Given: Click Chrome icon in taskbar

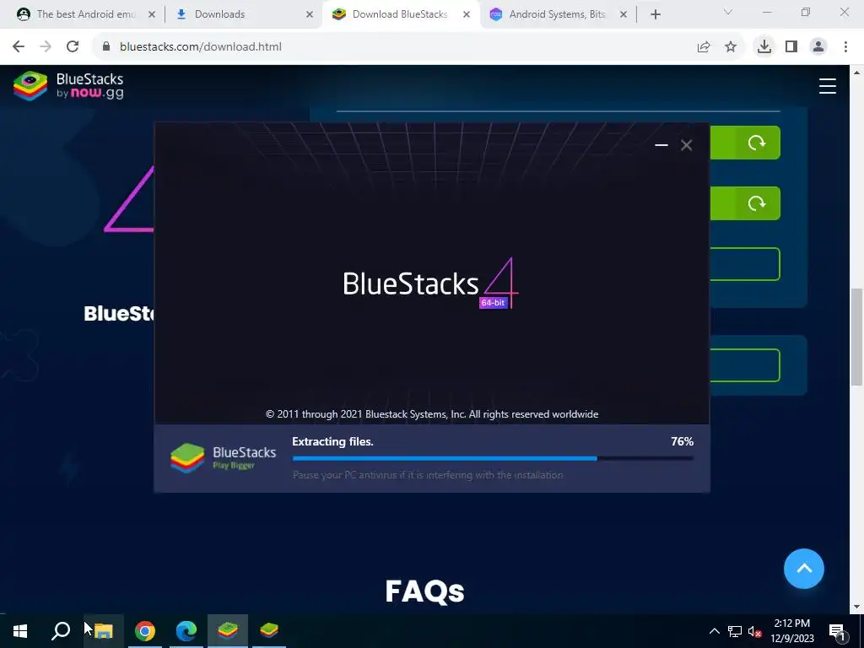Looking at the screenshot, I should (x=145, y=631).
